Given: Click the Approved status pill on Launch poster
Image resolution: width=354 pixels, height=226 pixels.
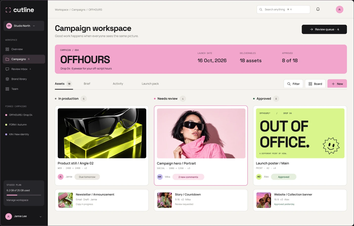Looking at the screenshot, I should tap(283, 177).
